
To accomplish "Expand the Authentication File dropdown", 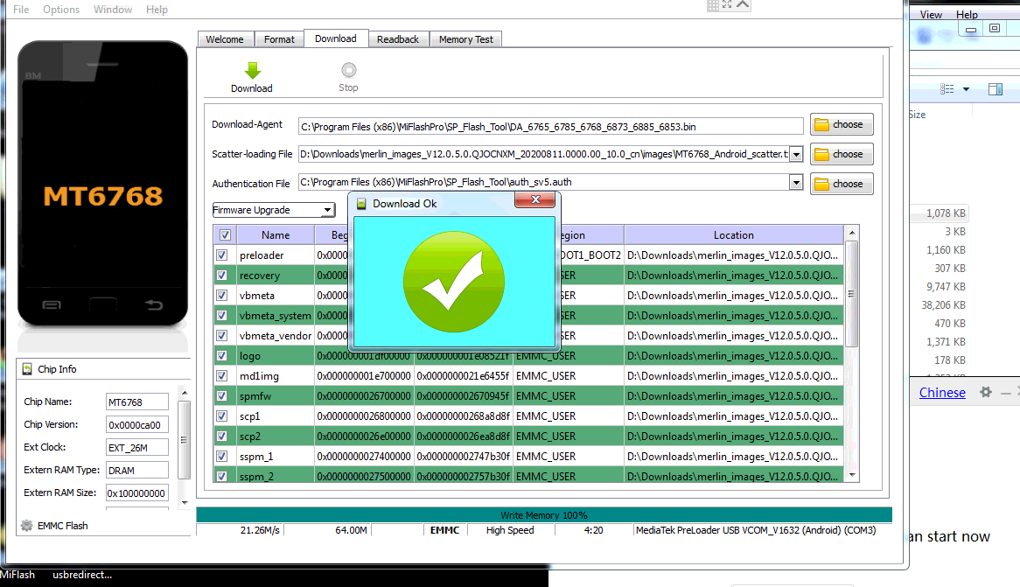I will [795, 183].
